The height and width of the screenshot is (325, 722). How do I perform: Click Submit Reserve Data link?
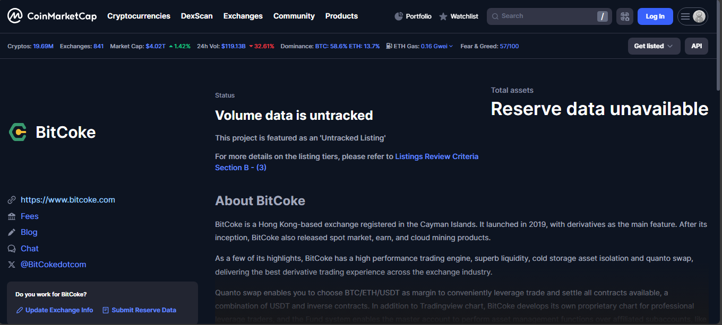tap(139, 310)
